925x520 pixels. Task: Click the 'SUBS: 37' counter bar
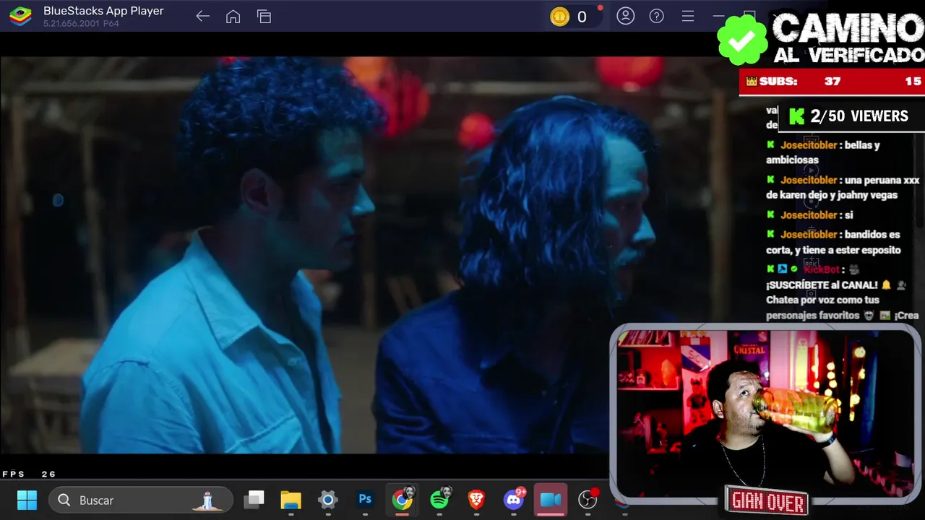coord(832,82)
